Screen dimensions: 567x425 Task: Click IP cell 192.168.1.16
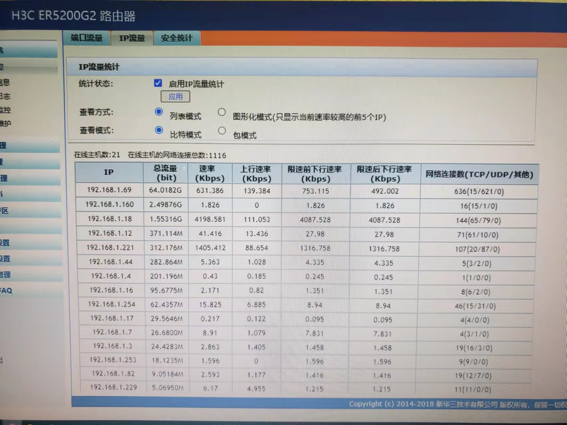coord(111,290)
